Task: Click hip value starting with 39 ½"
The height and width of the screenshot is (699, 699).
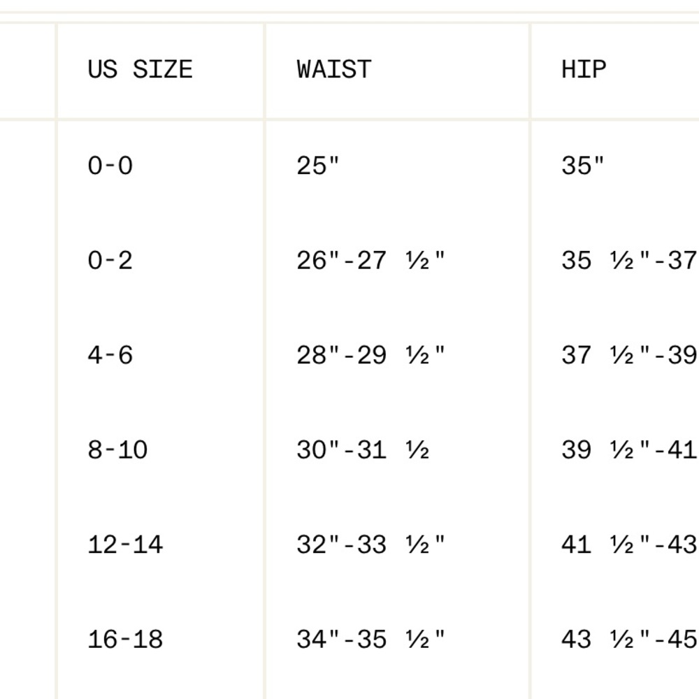Action: [630, 449]
